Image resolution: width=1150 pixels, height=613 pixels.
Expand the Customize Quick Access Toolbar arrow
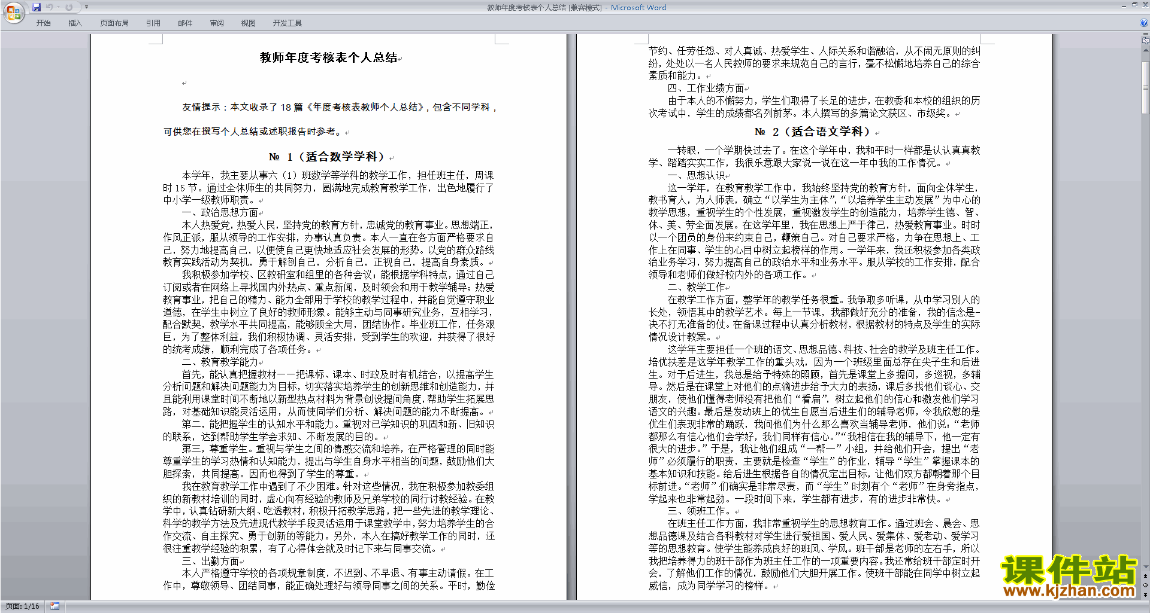[x=86, y=7]
